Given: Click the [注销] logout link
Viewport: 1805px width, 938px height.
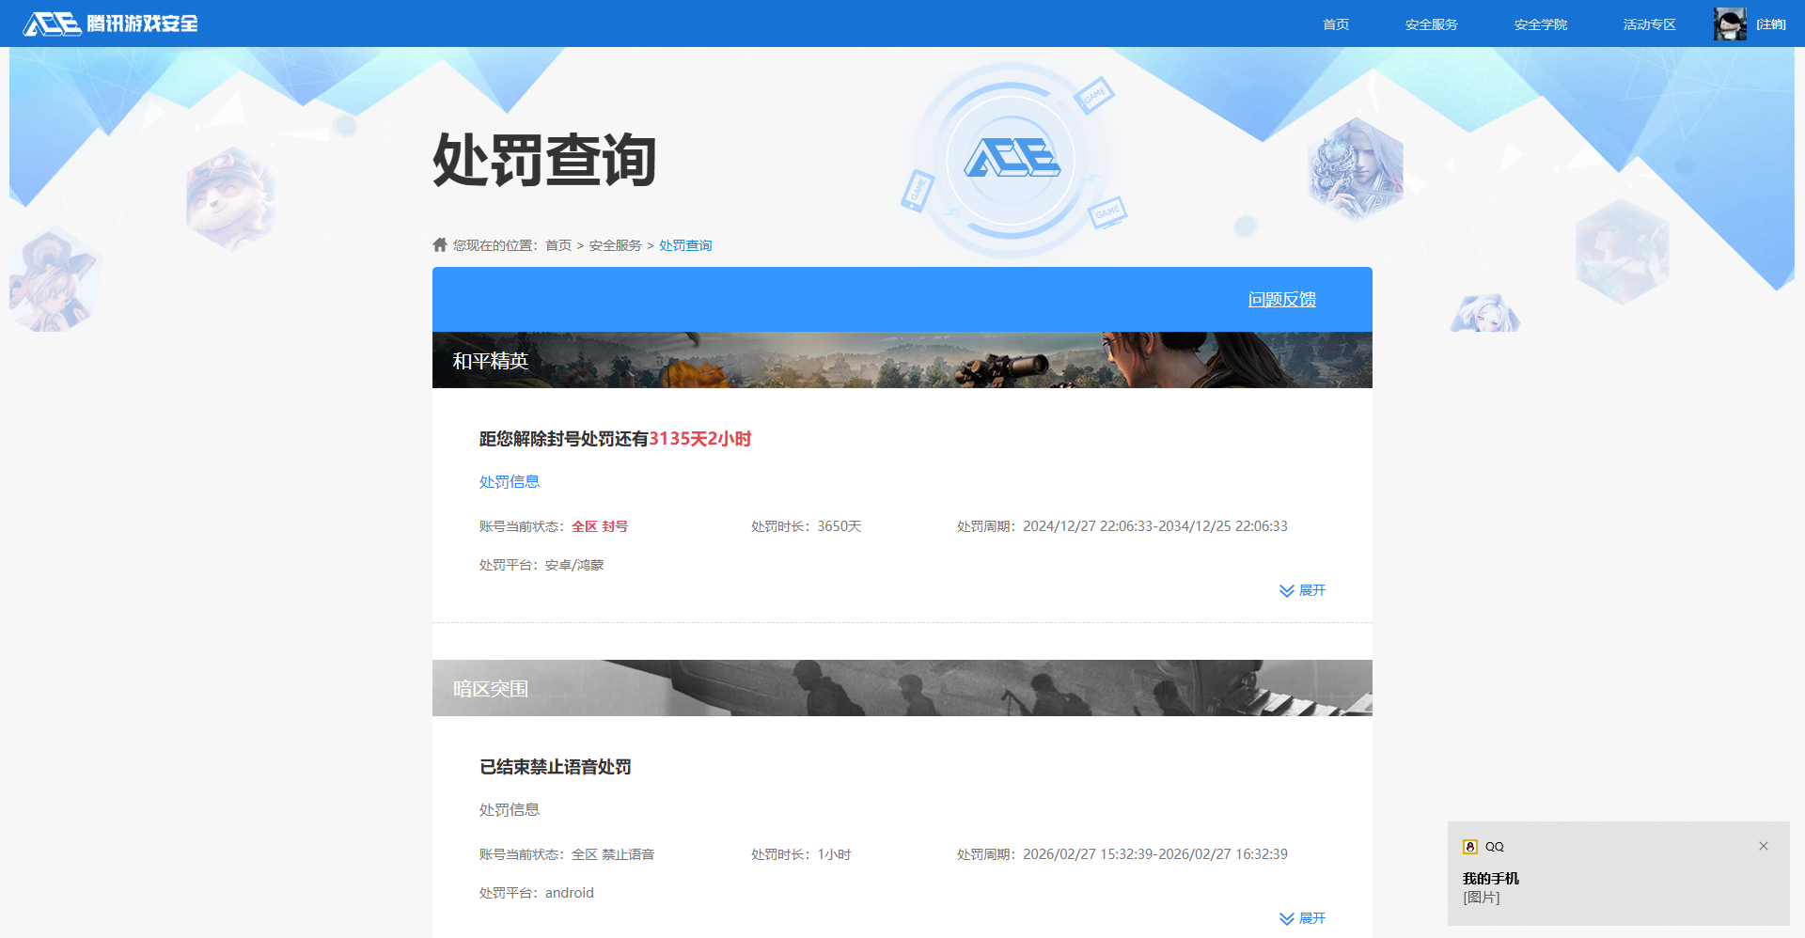Looking at the screenshot, I should tap(1771, 24).
